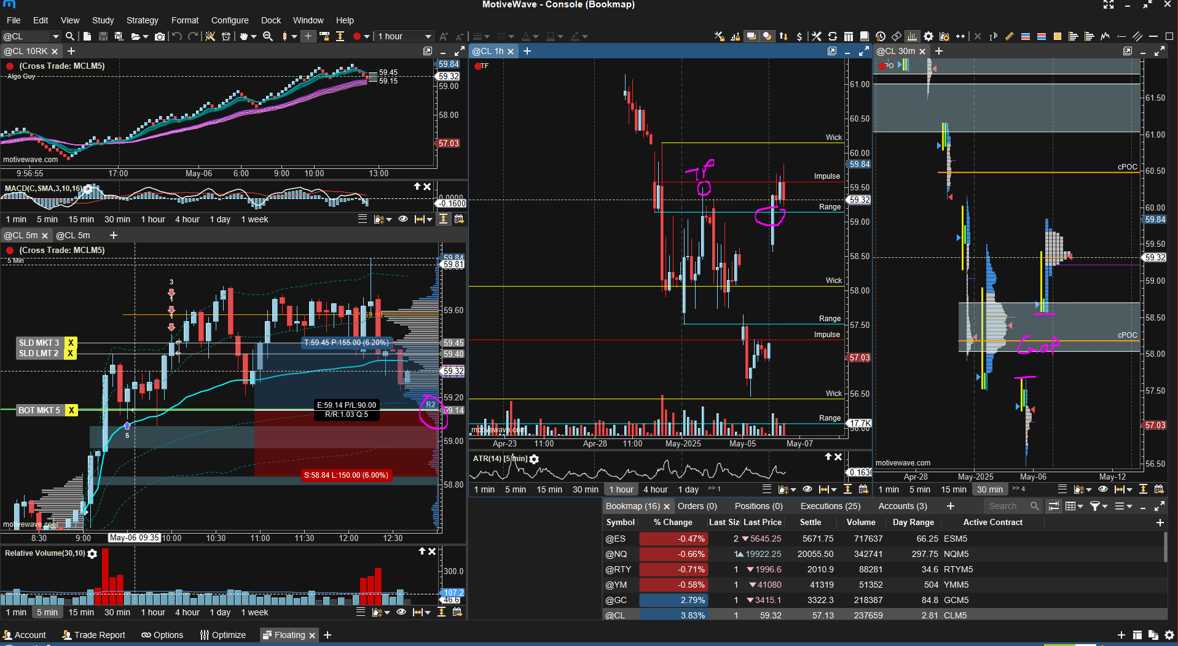This screenshot has width=1178, height=646.
Task: Click the dollar sign icon in the toolbar
Action: coord(799,36)
